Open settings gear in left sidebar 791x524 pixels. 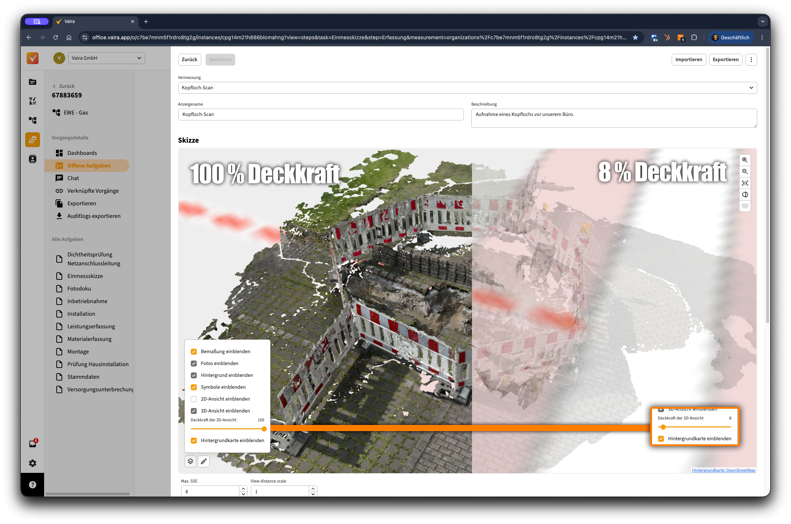(33, 463)
